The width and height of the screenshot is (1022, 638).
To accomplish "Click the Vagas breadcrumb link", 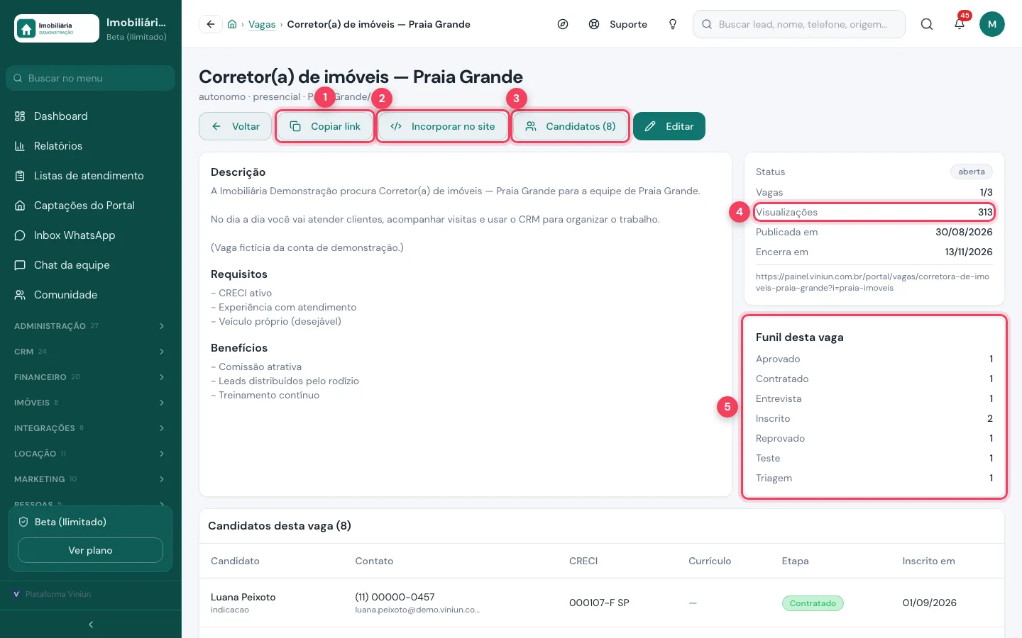I will [262, 24].
